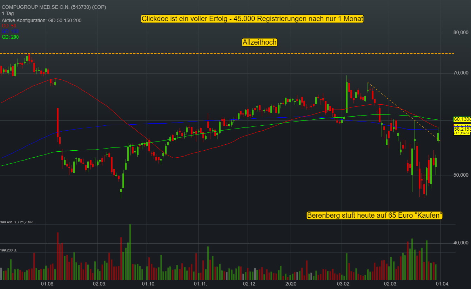This screenshot has height=289, width=471.
Task: Click the red 'GD: 50' legend entry
Action: pos(9,26)
